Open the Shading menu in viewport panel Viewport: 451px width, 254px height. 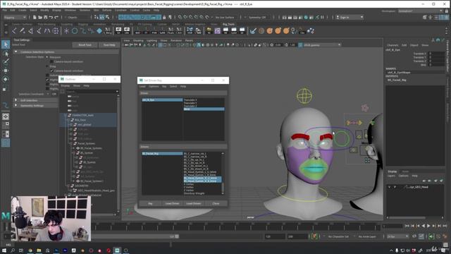[x=138, y=41]
